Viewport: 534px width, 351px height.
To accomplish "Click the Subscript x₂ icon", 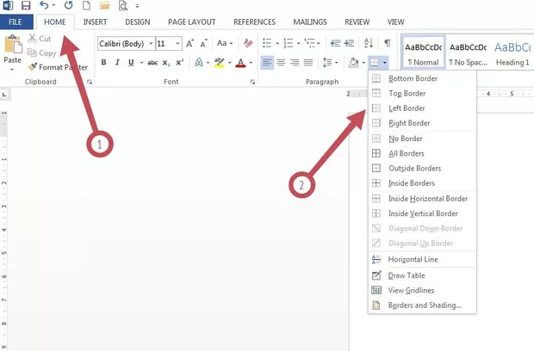I will 166,63.
